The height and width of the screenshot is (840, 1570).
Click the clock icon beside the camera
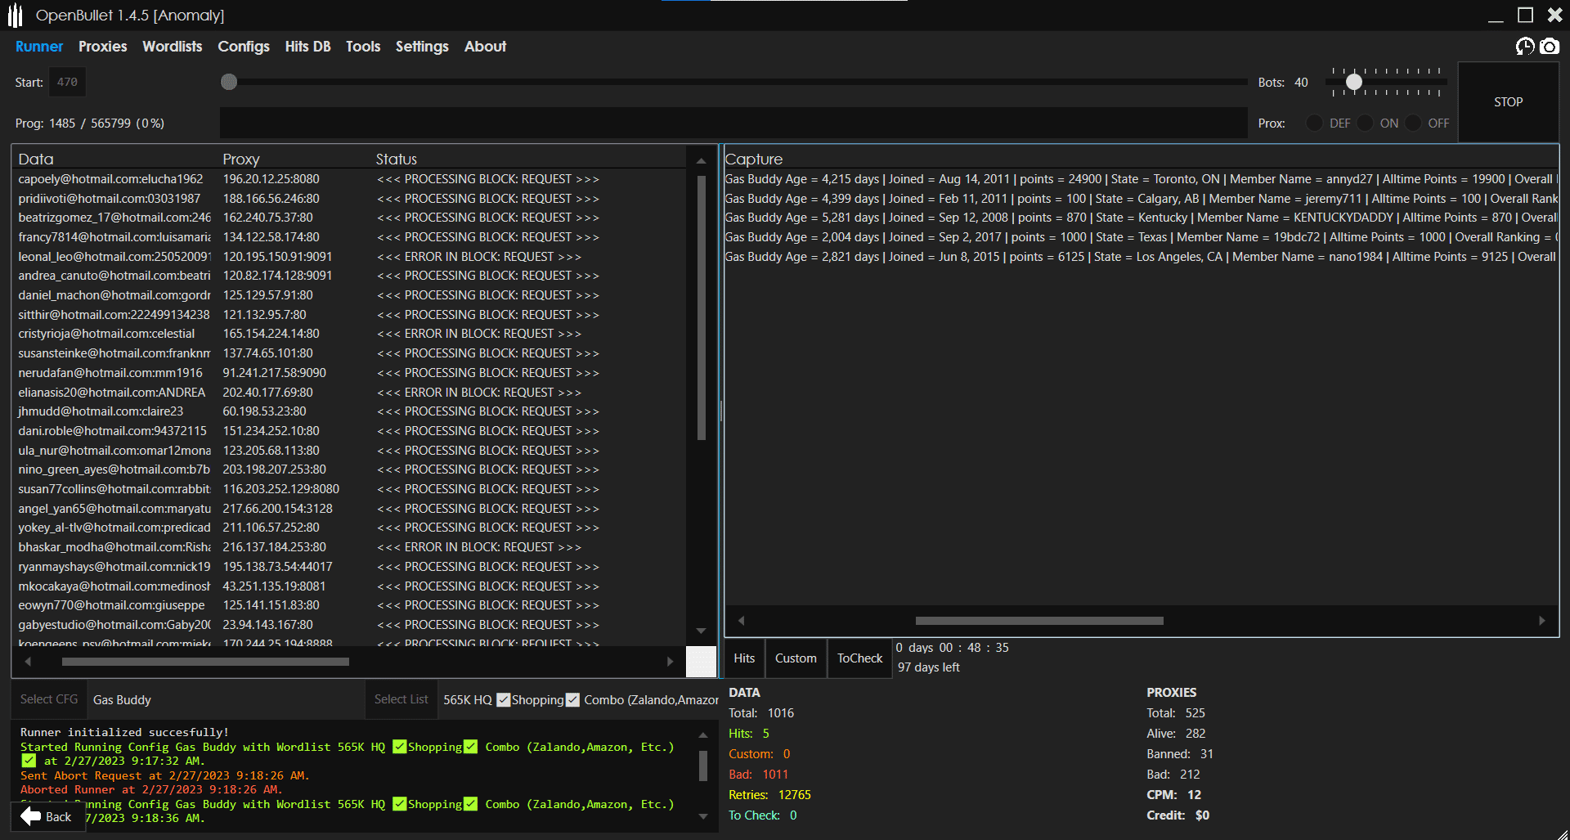click(1525, 47)
